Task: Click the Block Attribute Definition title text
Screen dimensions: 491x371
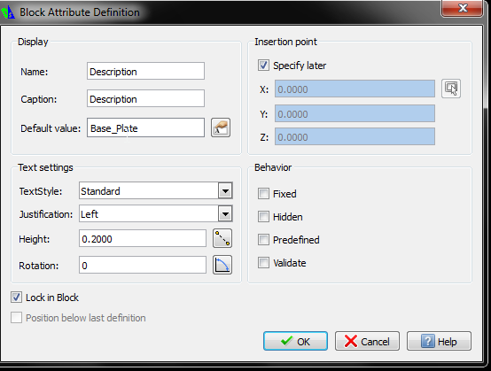Action: (80, 12)
